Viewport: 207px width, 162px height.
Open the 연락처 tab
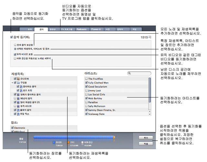coord(123,29)
